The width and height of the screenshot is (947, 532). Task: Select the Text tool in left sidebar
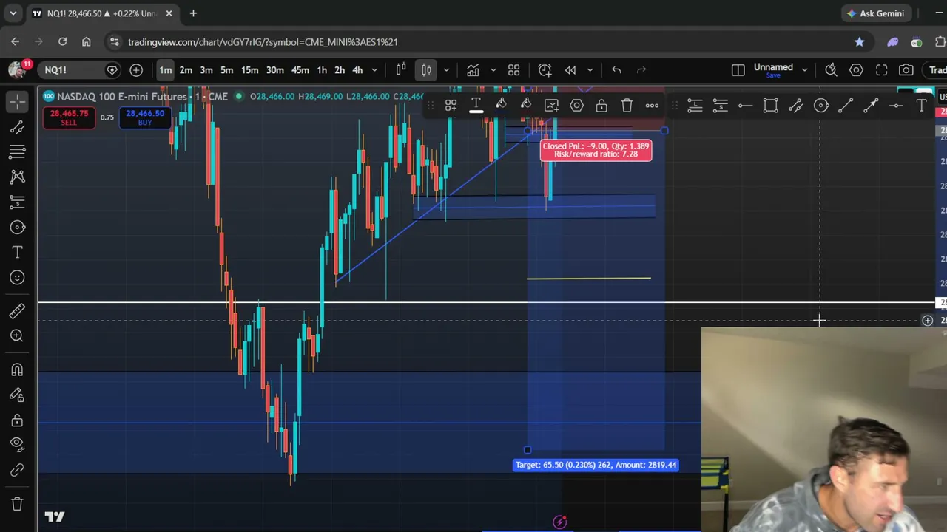coord(17,253)
